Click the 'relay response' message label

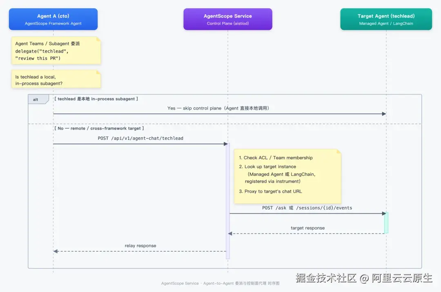click(140, 246)
